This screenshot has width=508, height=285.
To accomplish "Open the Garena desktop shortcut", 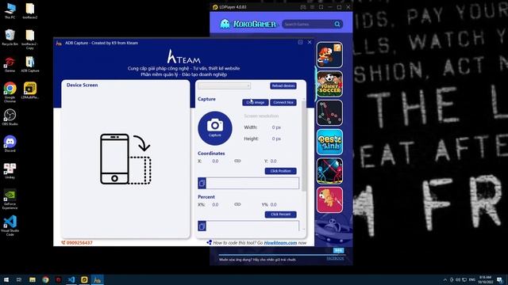I will click(10, 64).
